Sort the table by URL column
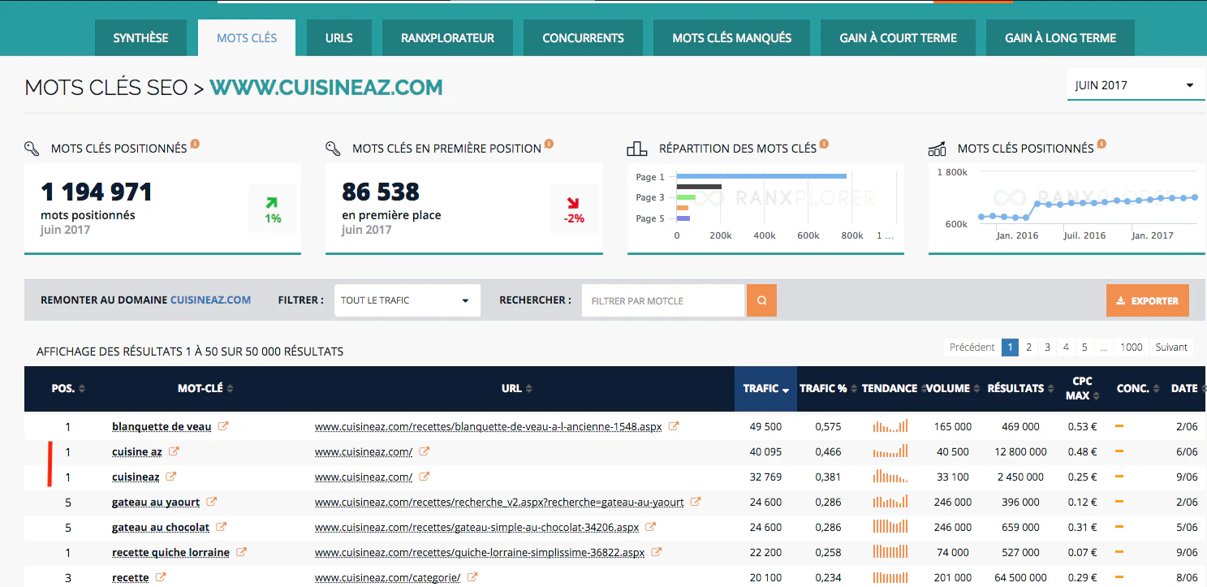The height and width of the screenshot is (587, 1207). (x=517, y=389)
